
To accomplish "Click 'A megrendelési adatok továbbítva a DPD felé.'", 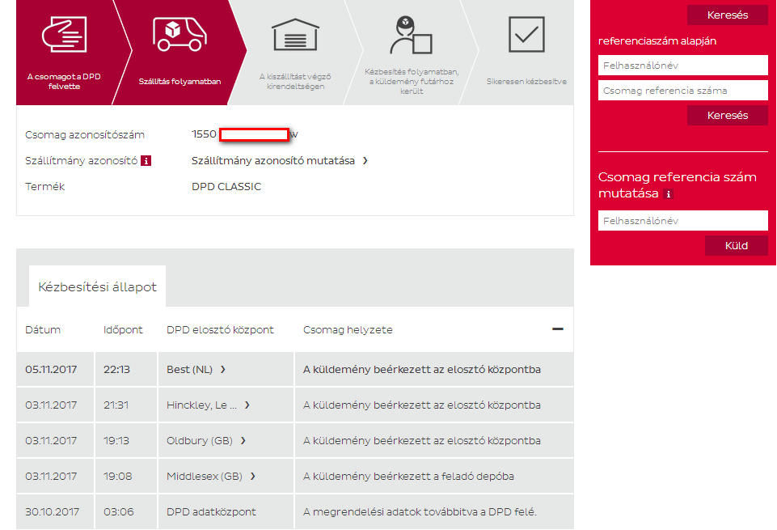I will (x=420, y=511).
